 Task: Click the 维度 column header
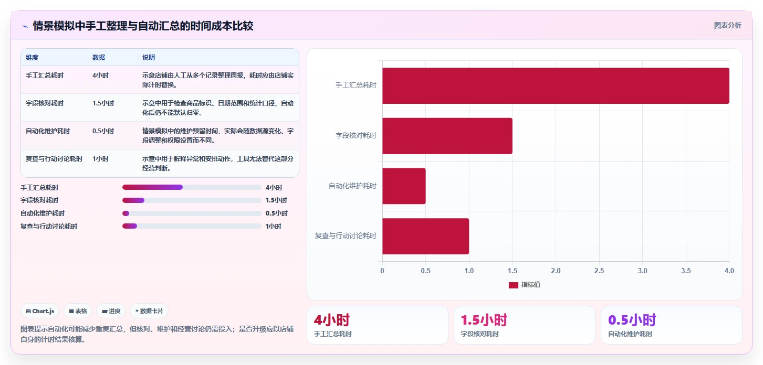tap(32, 58)
